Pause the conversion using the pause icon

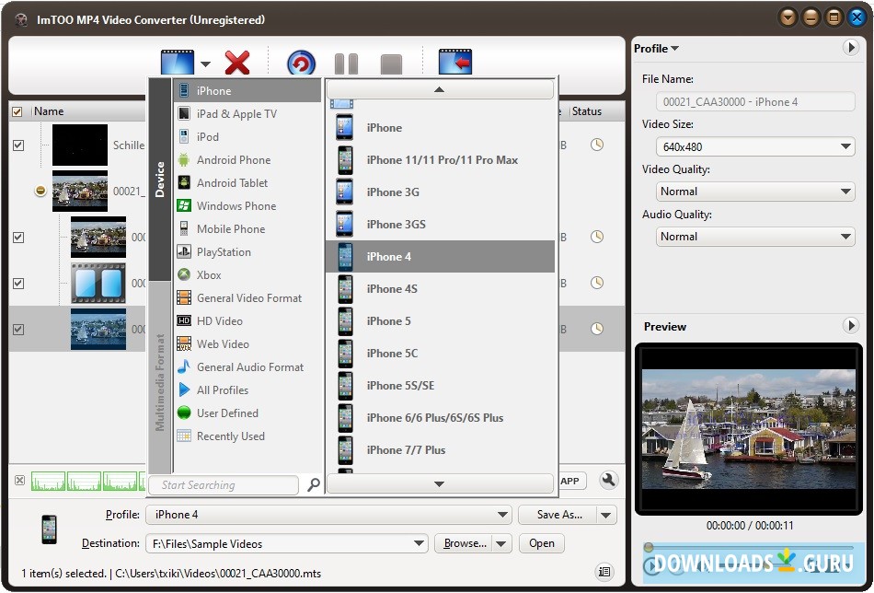pos(346,63)
